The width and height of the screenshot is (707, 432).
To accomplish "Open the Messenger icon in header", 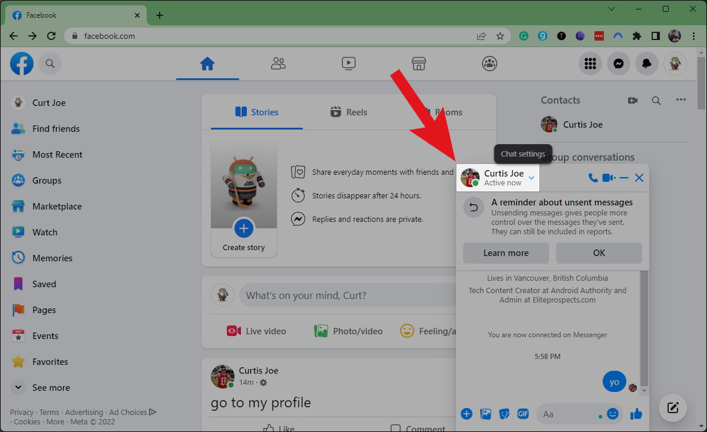I will point(619,64).
